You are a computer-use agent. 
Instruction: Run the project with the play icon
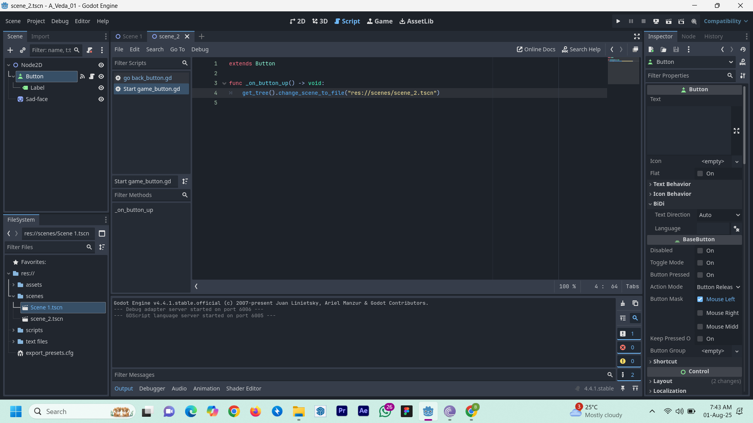[x=618, y=21]
